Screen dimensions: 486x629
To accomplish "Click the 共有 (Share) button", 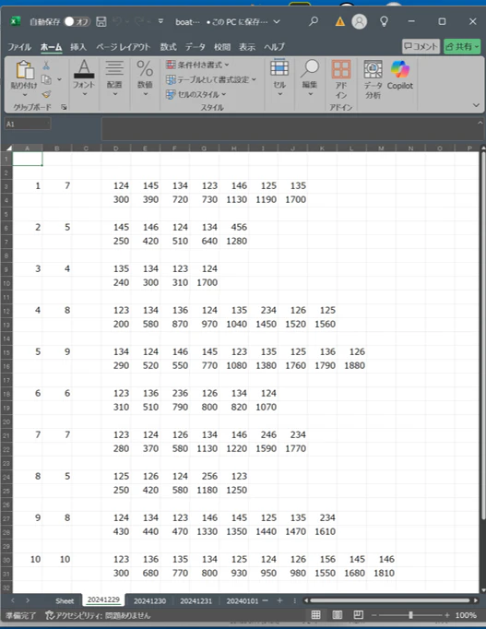I will click(x=462, y=46).
